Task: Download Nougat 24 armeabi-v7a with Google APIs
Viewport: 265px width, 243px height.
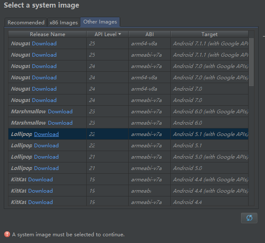Action: 44,66
